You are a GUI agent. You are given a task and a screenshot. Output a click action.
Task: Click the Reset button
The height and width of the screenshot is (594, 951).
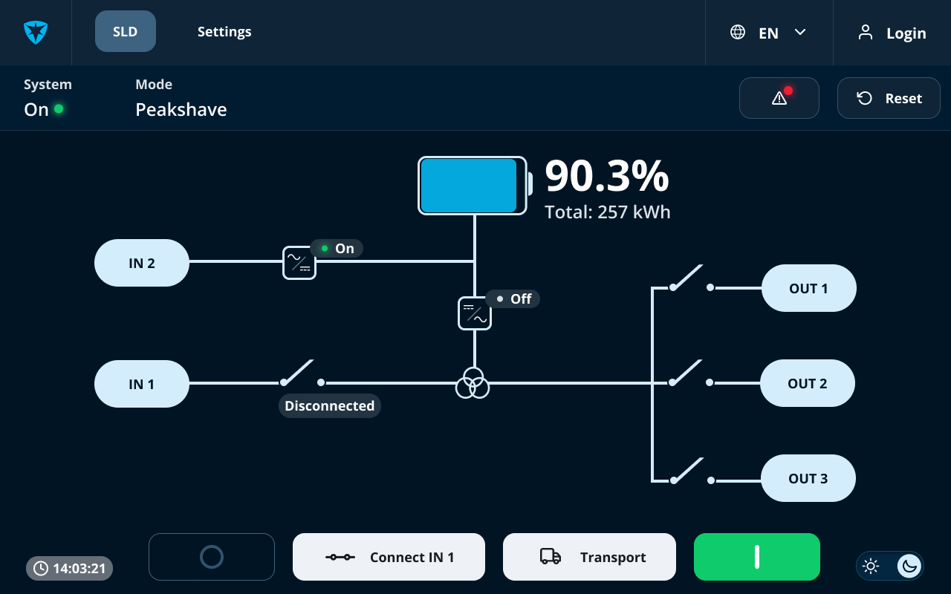tap(889, 98)
